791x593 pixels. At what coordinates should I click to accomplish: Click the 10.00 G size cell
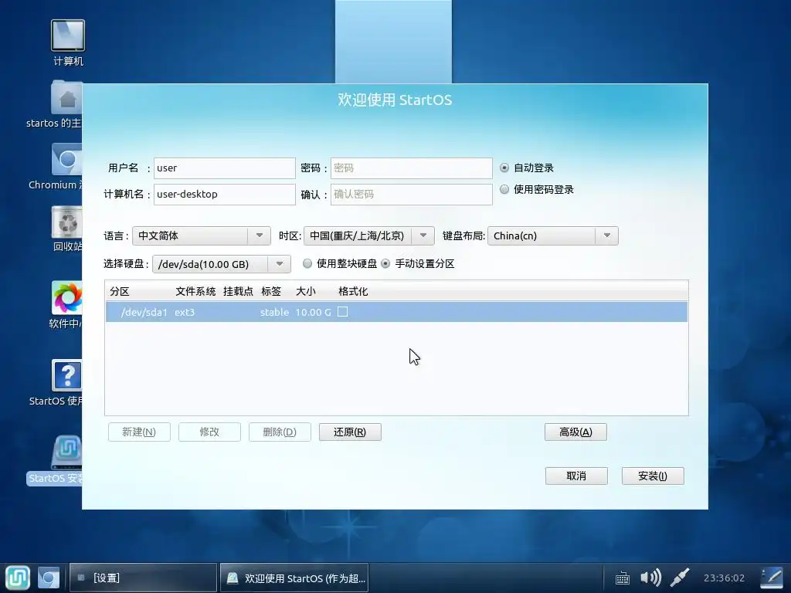click(314, 312)
